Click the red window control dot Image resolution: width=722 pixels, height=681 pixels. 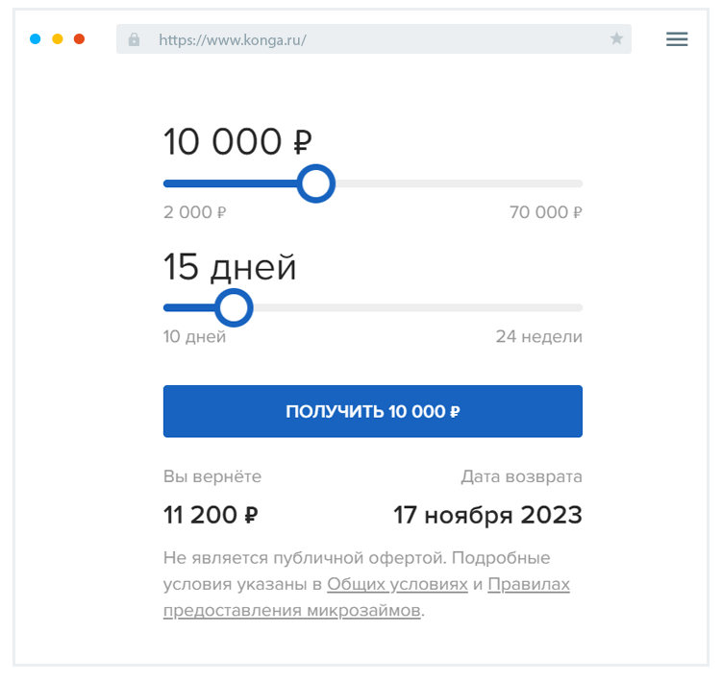(80, 39)
